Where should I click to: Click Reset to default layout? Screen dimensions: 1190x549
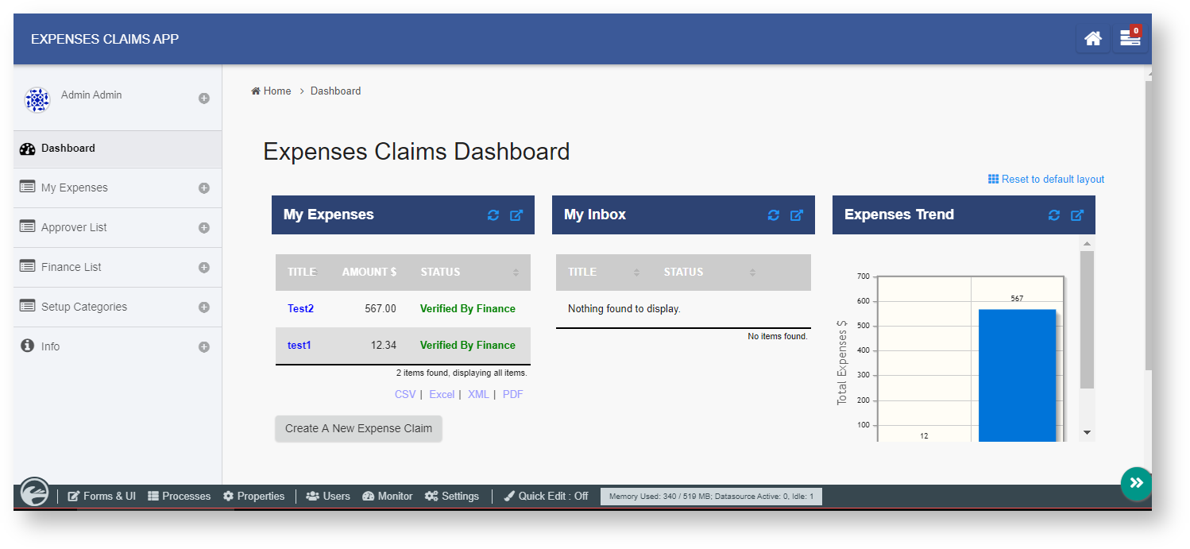[1046, 180]
